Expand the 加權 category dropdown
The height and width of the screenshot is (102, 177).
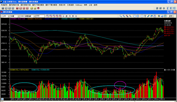tap(15, 16)
